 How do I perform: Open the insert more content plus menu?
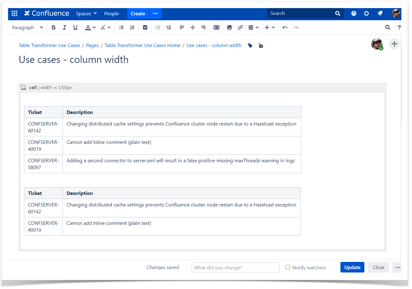pos(269,27)
